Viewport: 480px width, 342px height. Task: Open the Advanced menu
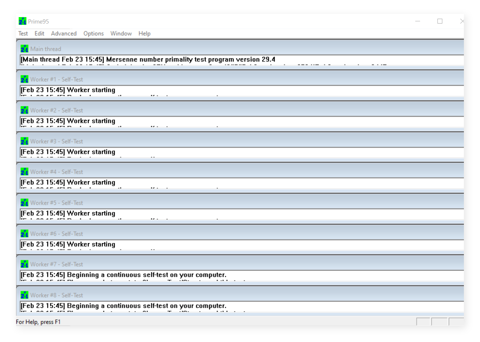point(64,34)
